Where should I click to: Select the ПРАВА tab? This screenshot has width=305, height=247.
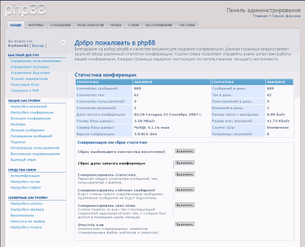(116, 25)
